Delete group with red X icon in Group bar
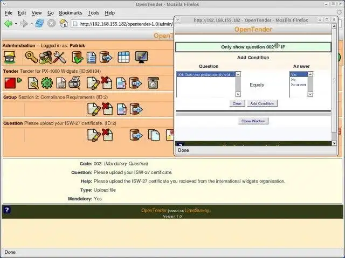 [x=107, y=109]
